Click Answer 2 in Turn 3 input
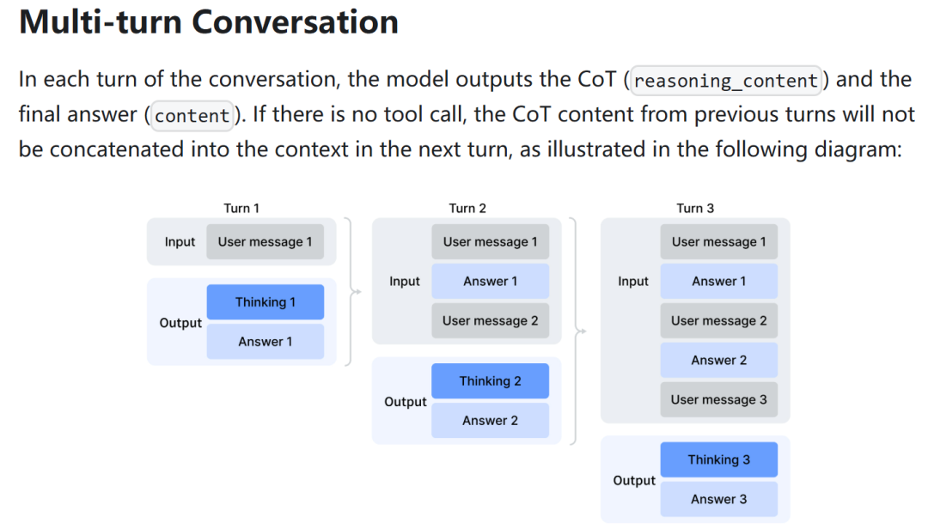928x529 pixels. pos(719,360)
